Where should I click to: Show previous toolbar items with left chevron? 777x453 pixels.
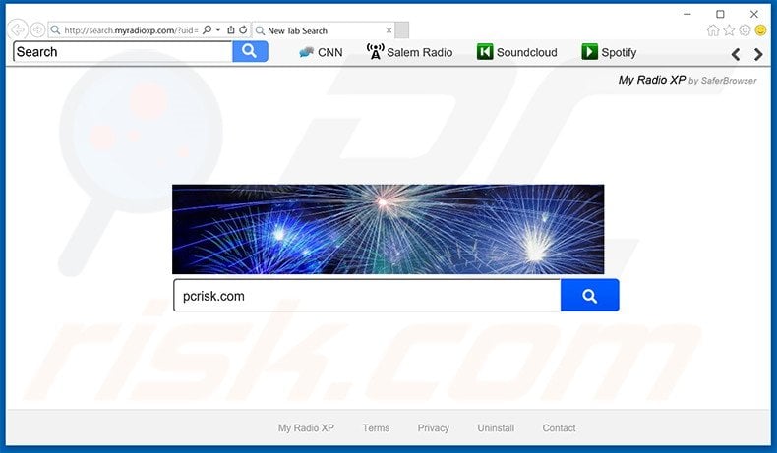(736, 54)
